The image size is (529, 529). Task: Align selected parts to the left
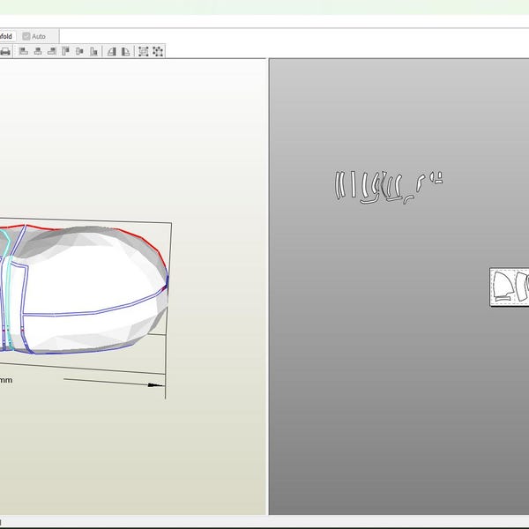pos(24,51)
